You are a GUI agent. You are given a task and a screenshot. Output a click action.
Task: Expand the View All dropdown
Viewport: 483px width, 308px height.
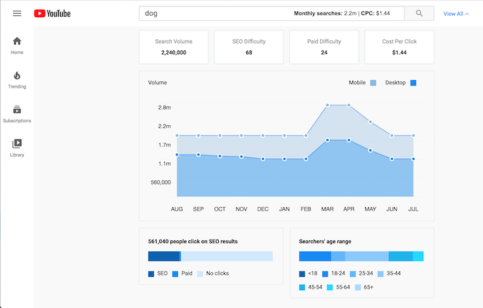456,14
